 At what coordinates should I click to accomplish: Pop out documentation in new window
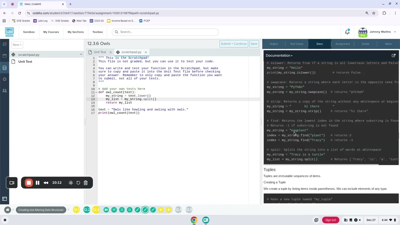tap(393, 56)
